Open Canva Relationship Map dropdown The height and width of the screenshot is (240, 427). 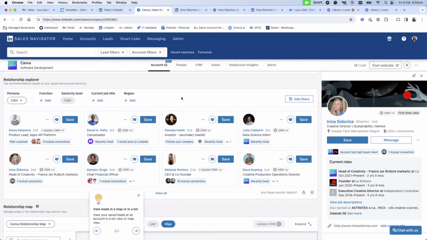click(30, 224)
